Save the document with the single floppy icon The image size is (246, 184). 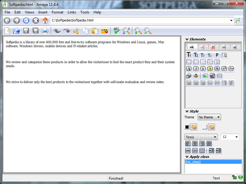26,31
